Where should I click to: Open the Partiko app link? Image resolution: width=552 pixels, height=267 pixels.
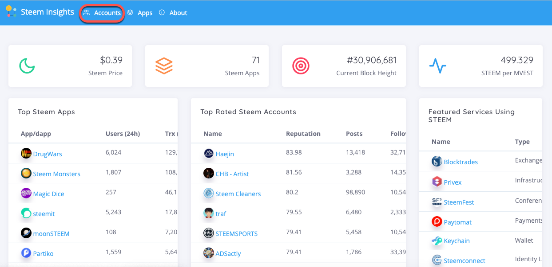[44, 254]
